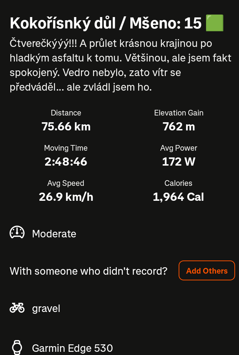
Task: Click the Garmin device watch icon
Action: click(x=17, y=348)
